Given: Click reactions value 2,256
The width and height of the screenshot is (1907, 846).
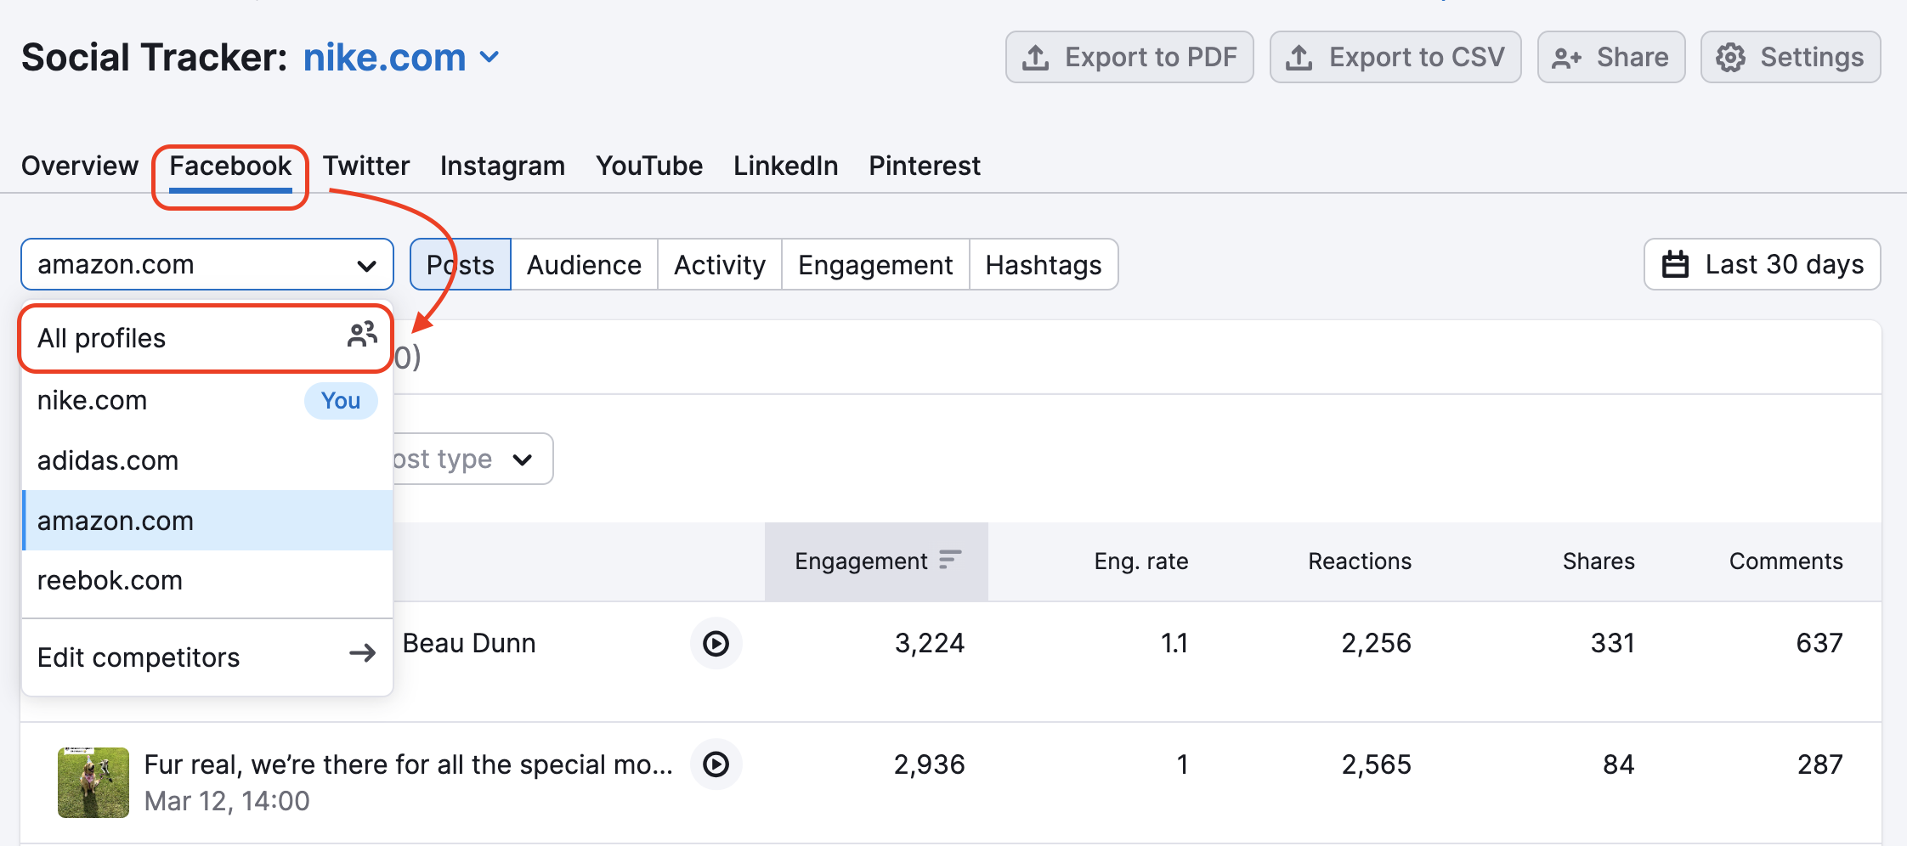Looking at the screenshot, I should tap(1377, 643).
